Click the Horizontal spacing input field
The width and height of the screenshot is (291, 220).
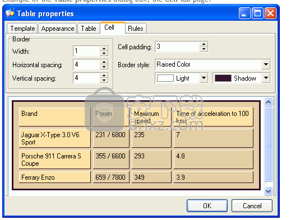click(86, 64)
